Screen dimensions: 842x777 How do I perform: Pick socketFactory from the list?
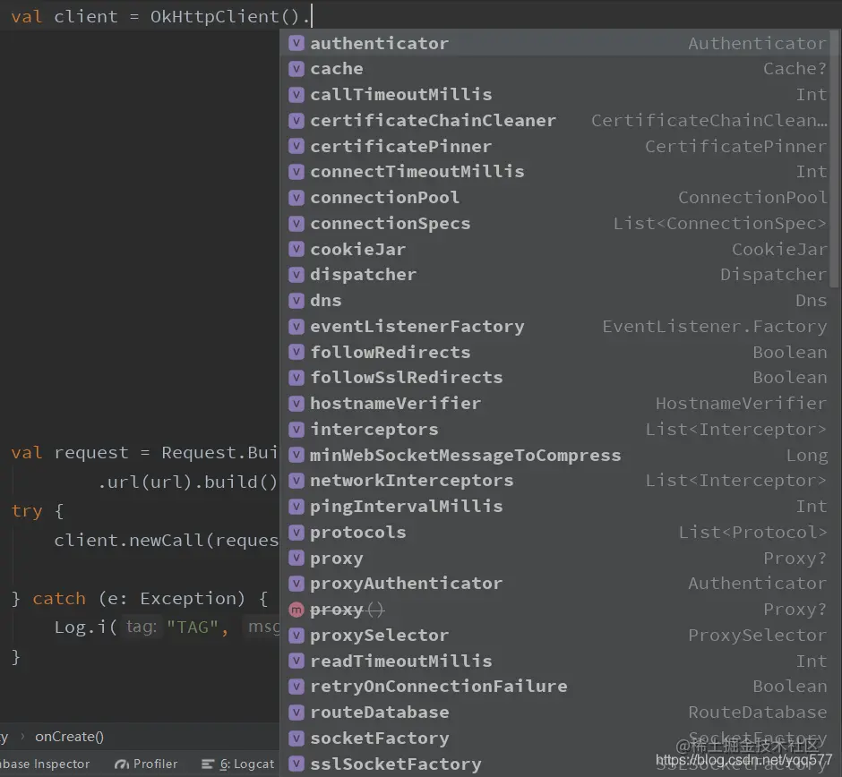pyautogui.click(x=554, y=738)
